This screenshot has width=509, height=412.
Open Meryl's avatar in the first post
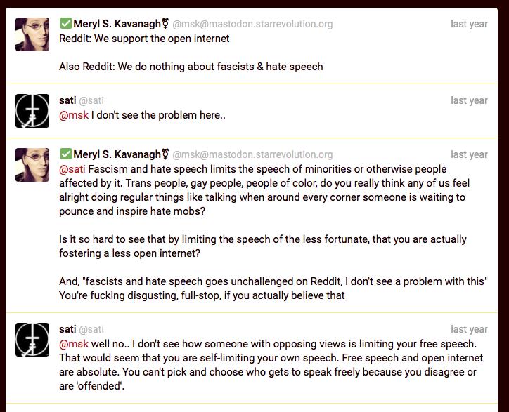point(32,34)
